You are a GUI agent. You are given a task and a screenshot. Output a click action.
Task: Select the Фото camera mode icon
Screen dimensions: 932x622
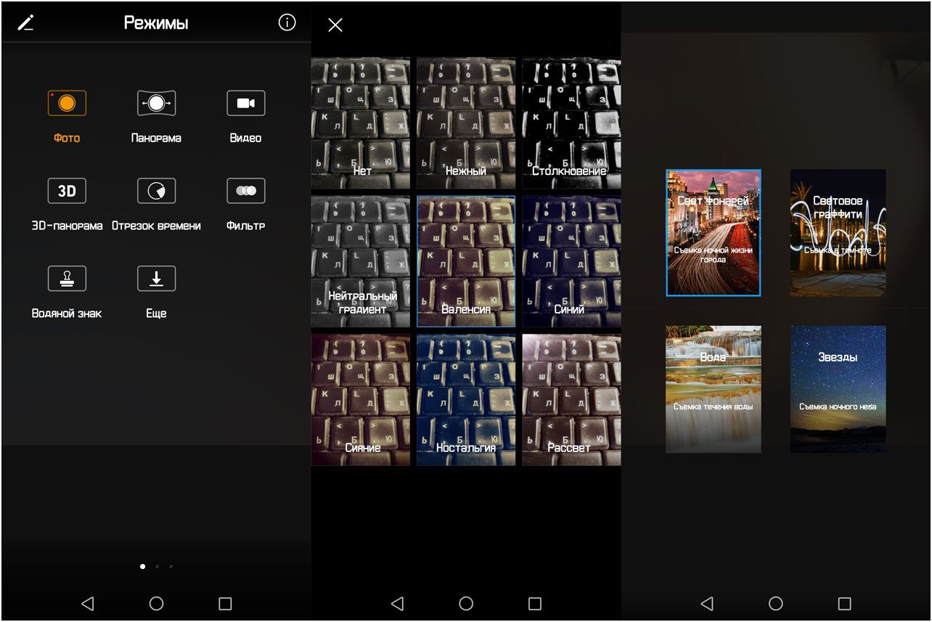[67, 103]
